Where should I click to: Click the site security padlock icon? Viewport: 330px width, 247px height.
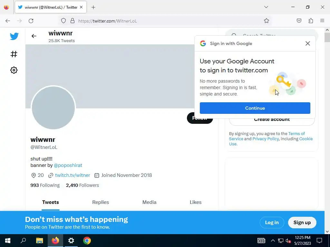coord(73,21)
